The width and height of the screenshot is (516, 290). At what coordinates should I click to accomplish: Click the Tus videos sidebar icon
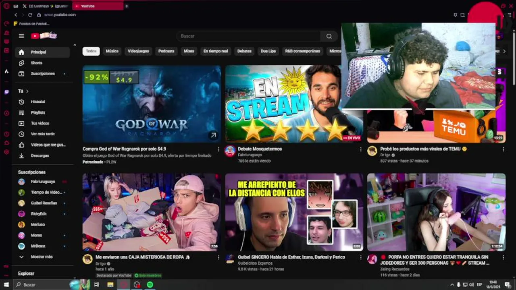click(22, 123)
